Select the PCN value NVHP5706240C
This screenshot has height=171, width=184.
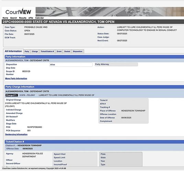(35, 127)
